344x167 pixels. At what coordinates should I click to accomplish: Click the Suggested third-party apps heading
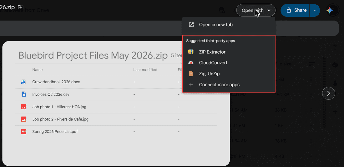pos(210,41)
